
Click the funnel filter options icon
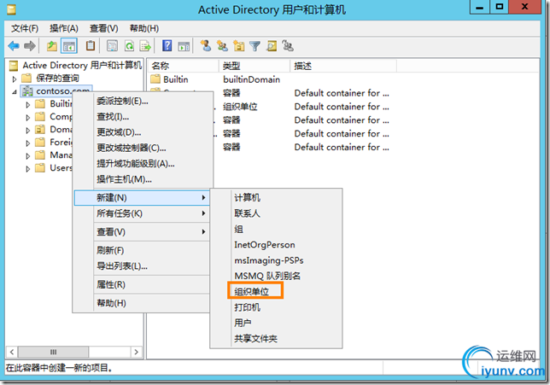click(x=255, y=46)
